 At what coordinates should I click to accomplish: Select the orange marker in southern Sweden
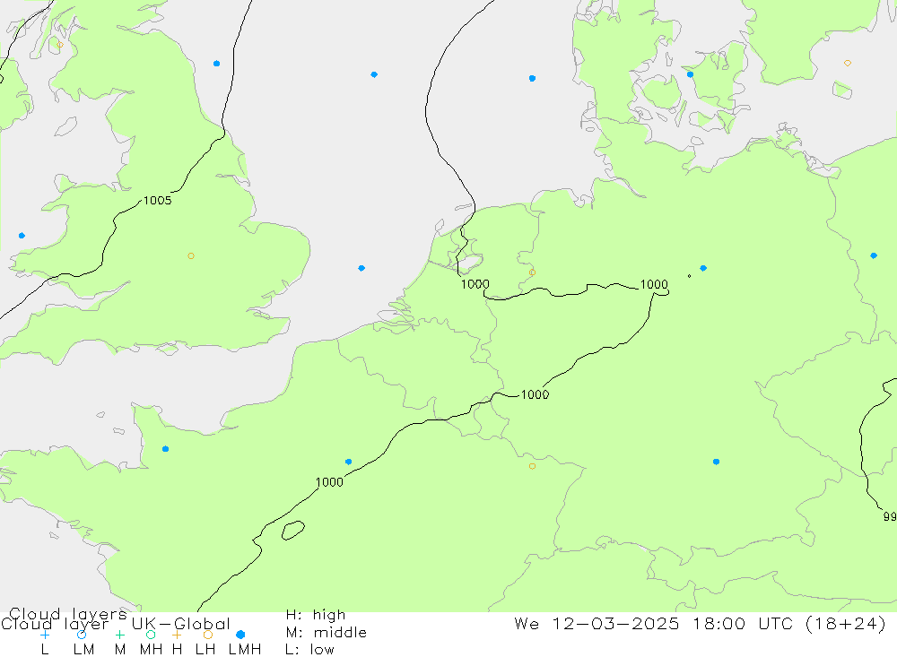pos(848,63)
